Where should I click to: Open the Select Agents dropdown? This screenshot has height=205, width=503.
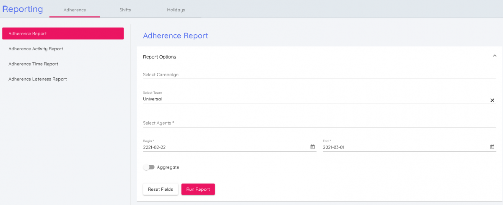(319, 123)
